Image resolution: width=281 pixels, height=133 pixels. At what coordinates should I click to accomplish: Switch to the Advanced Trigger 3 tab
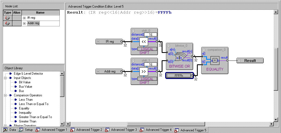pyautogui.click(x=121, y=130)
